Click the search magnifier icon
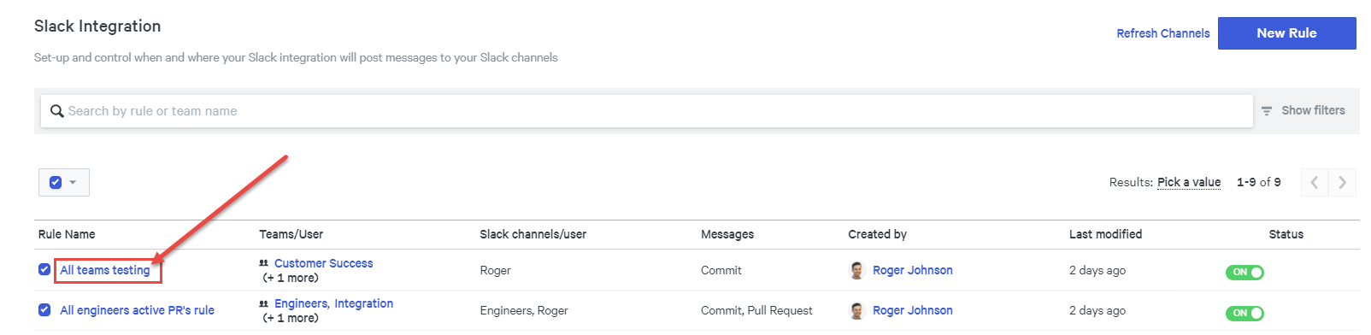 pyautogui.click(x=57, y=111)
